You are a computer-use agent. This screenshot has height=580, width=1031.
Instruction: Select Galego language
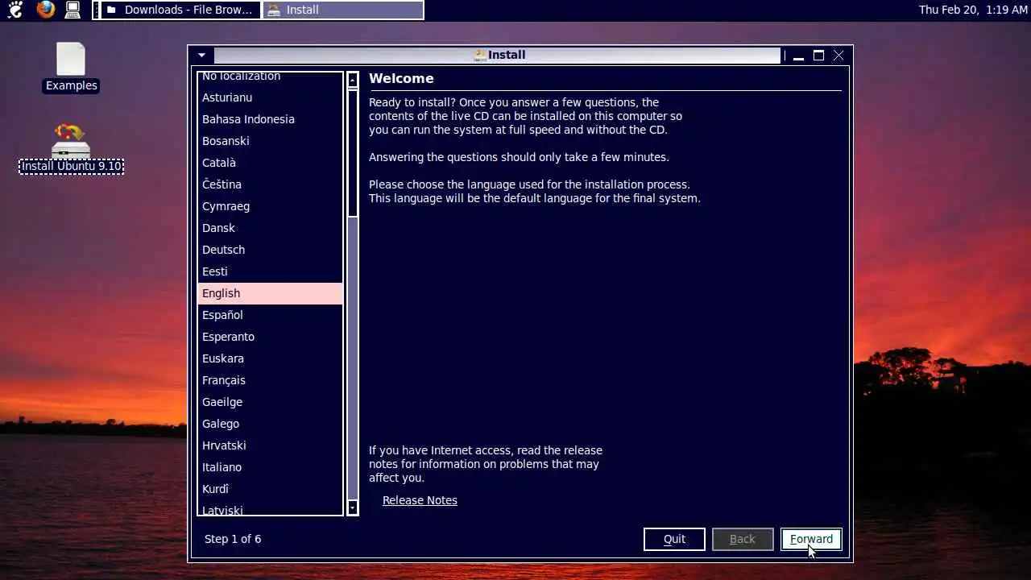click(x=271, y=424)
